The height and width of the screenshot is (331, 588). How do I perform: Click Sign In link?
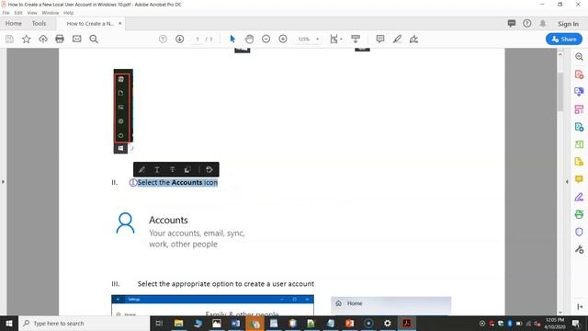[568, 24]
